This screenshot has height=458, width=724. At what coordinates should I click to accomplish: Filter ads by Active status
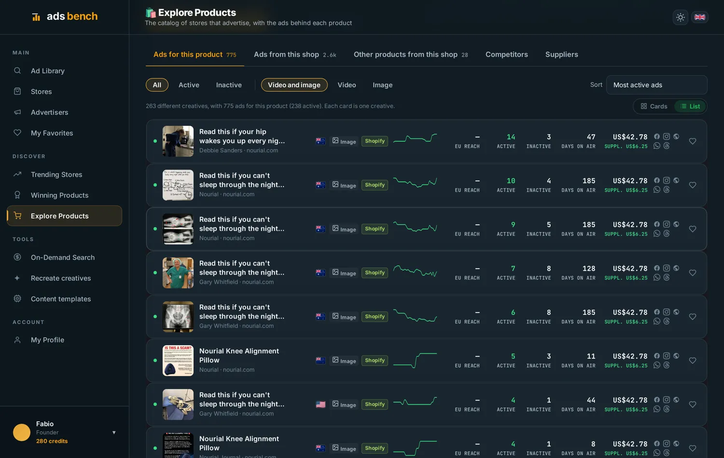click(x=189, y=85)
